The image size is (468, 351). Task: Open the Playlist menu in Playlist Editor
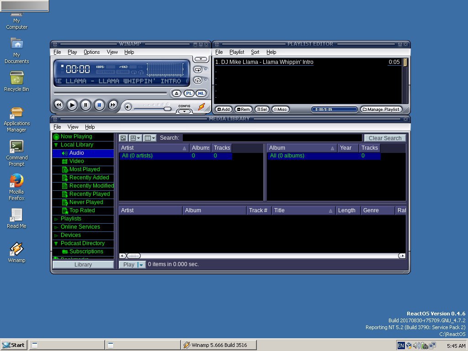click(237, 52)
